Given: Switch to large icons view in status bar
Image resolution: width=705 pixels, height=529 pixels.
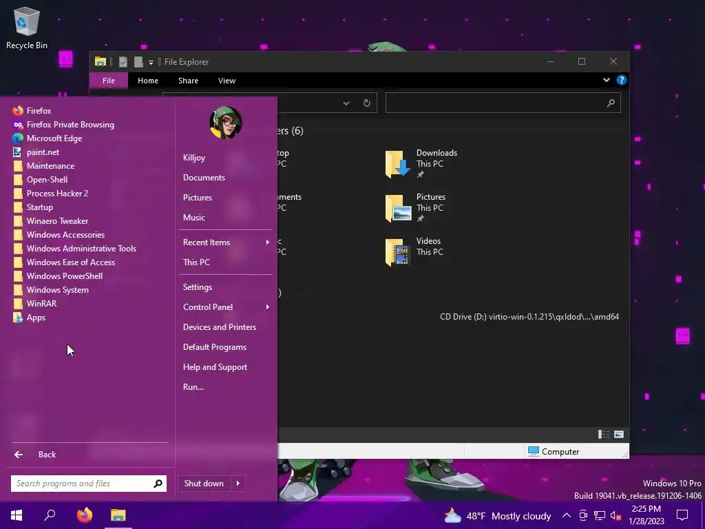Looking at the screenshot, I should pos(619,434).
